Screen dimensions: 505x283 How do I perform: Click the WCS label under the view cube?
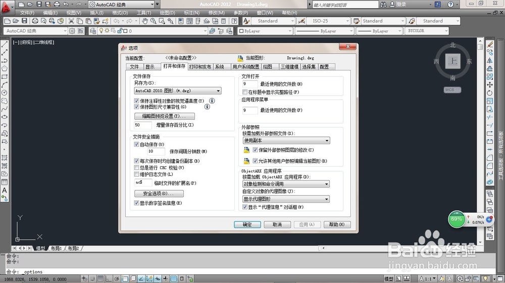(x=452, y=90)
